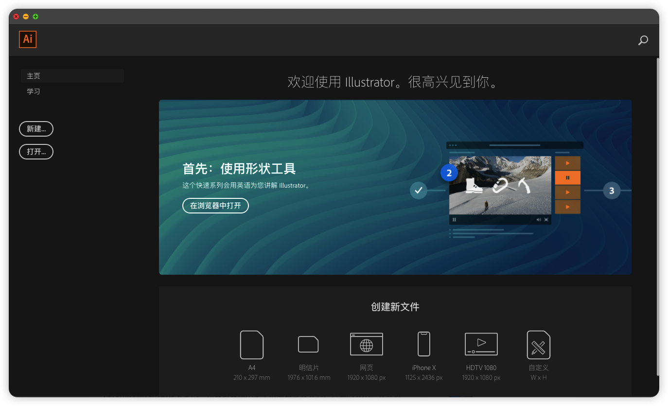Select the A4 document preset icon
The height and width of the screenshot is (406, 668).
coord(252,345)
